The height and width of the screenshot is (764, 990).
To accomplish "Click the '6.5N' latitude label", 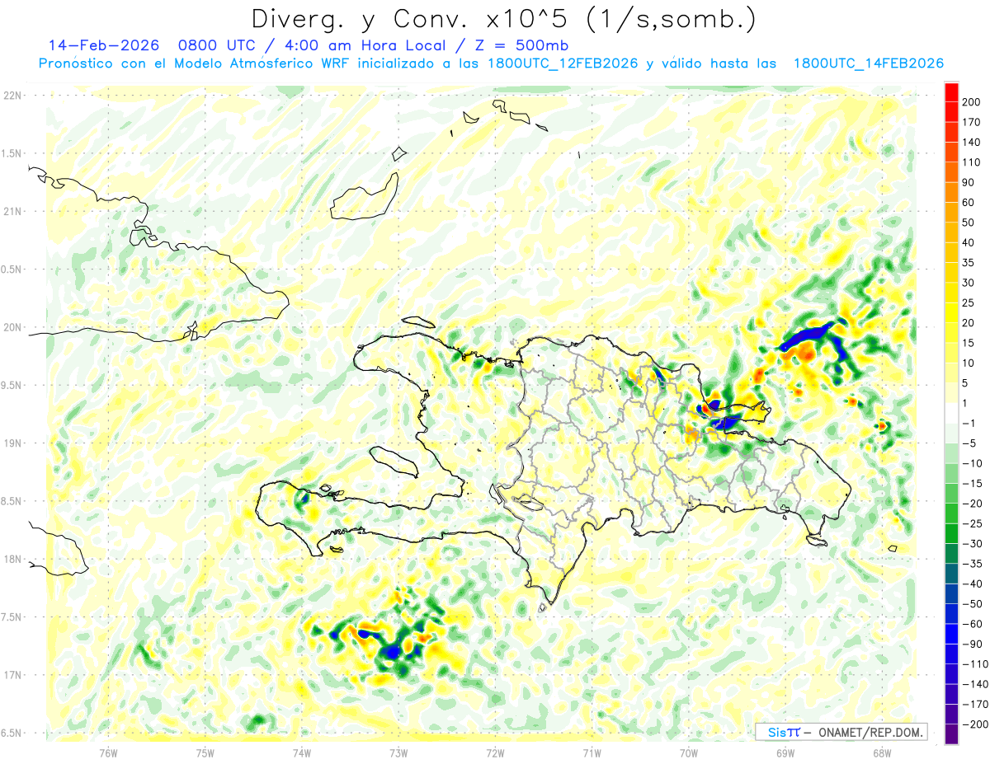I will 12,733.
